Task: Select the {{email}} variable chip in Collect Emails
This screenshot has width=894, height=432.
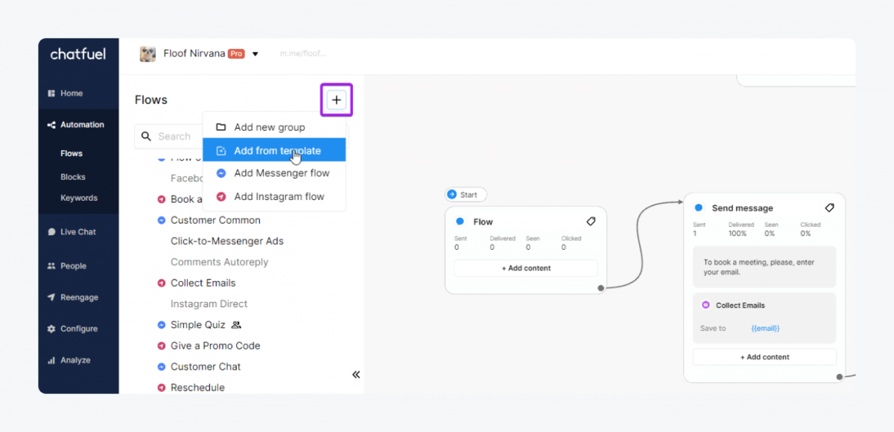Action: 764,328
